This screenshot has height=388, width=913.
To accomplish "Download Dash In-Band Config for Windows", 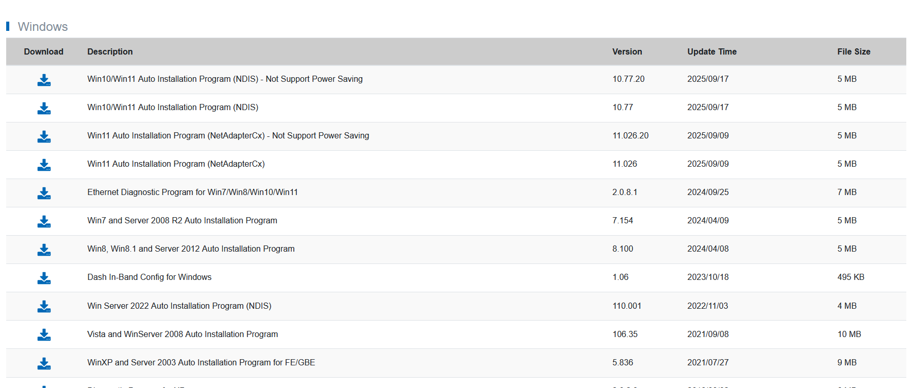I will point(44,278).
